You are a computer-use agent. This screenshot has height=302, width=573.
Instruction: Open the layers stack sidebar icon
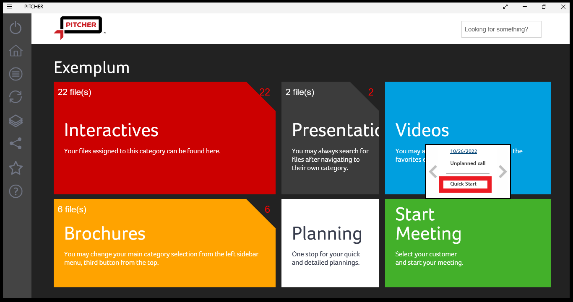16,121
